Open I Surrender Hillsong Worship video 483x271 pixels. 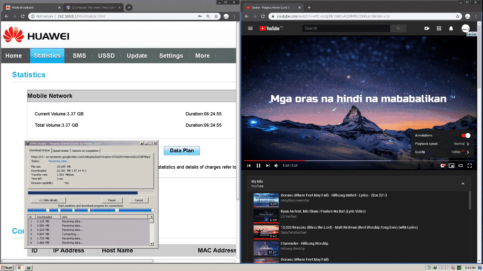point(304,243)
